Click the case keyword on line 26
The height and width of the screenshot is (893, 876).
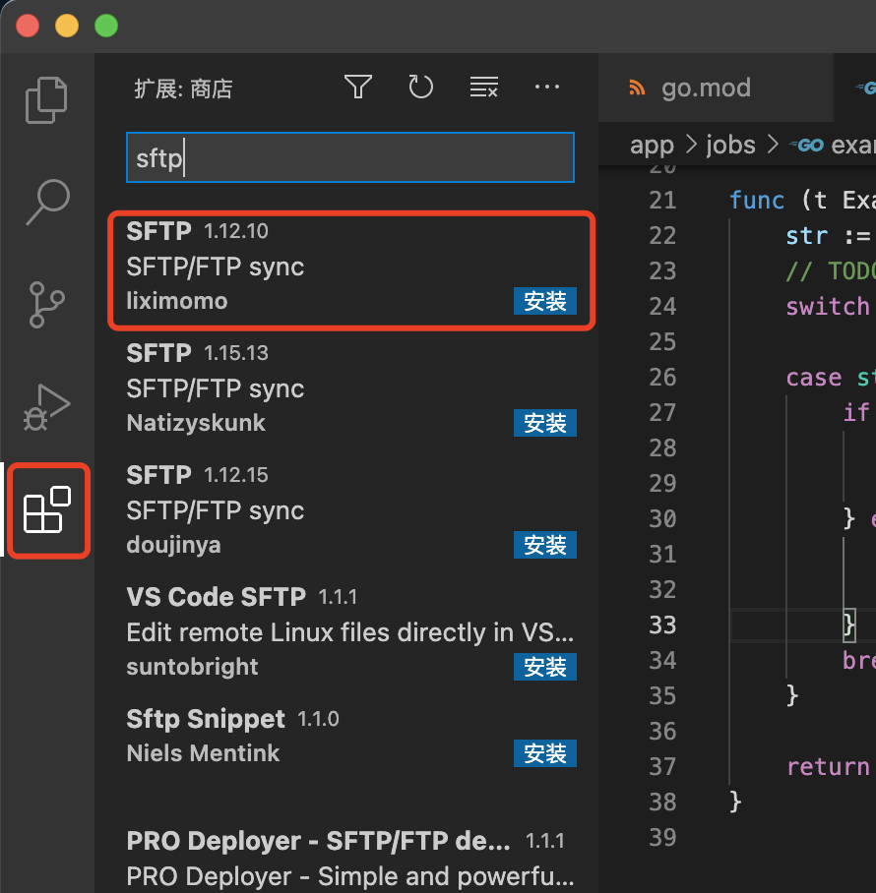pyautogui.click(x=814, y=378)
